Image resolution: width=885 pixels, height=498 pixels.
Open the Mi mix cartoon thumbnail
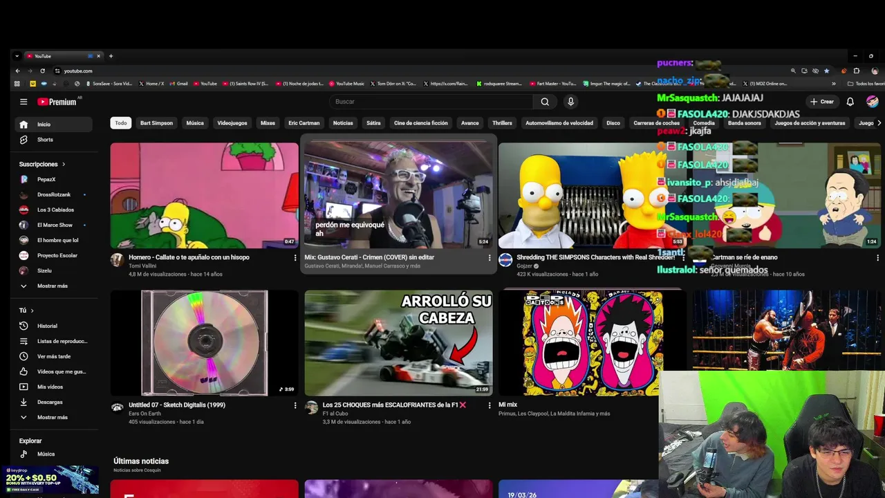point(593,343)
